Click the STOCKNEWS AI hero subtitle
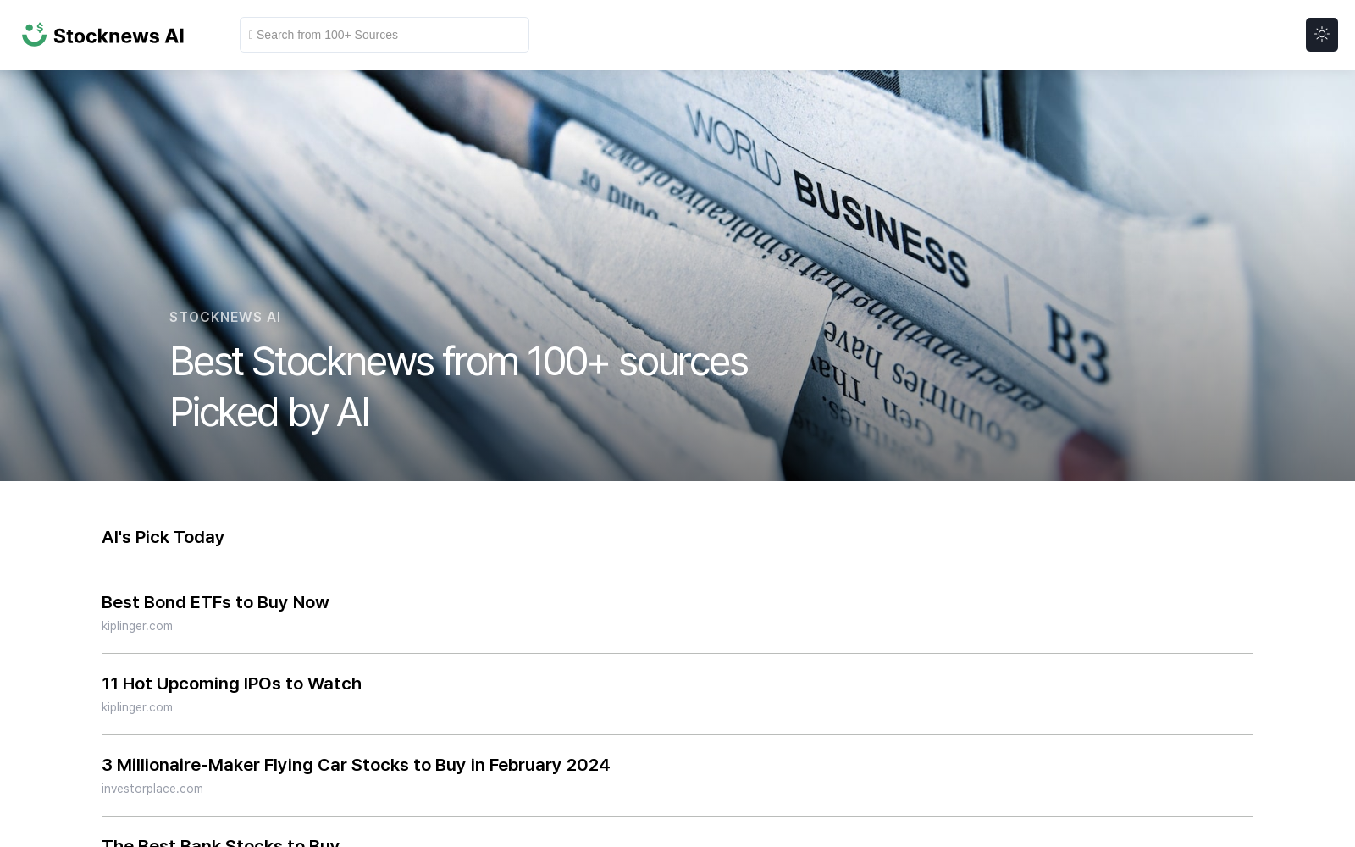Image resolution: width=1355 pixels, height=847 pixels. (225, 317)
